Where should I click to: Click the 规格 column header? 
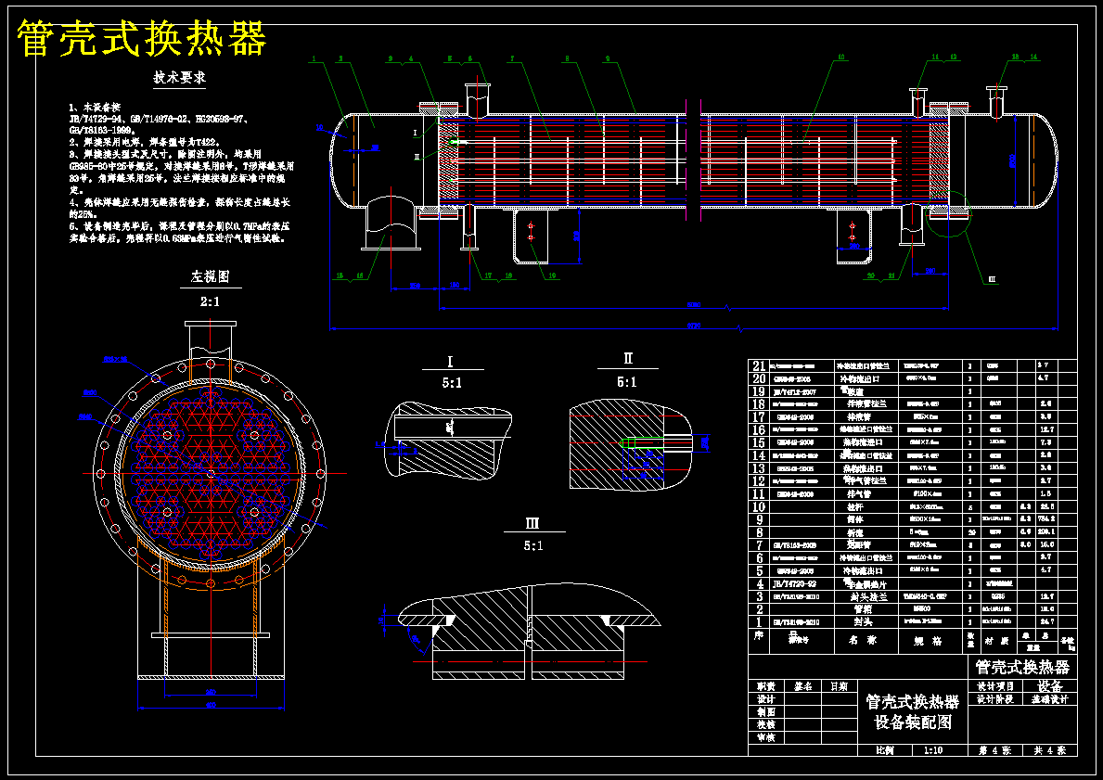click(927, 642)
